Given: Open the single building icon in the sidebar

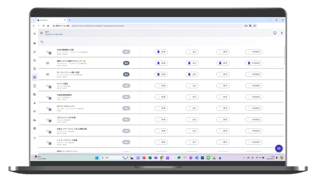Looking at the screenshot, I should pos(35,86).
